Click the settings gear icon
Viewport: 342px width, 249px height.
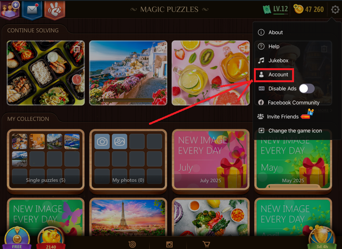tap(335, 9)
